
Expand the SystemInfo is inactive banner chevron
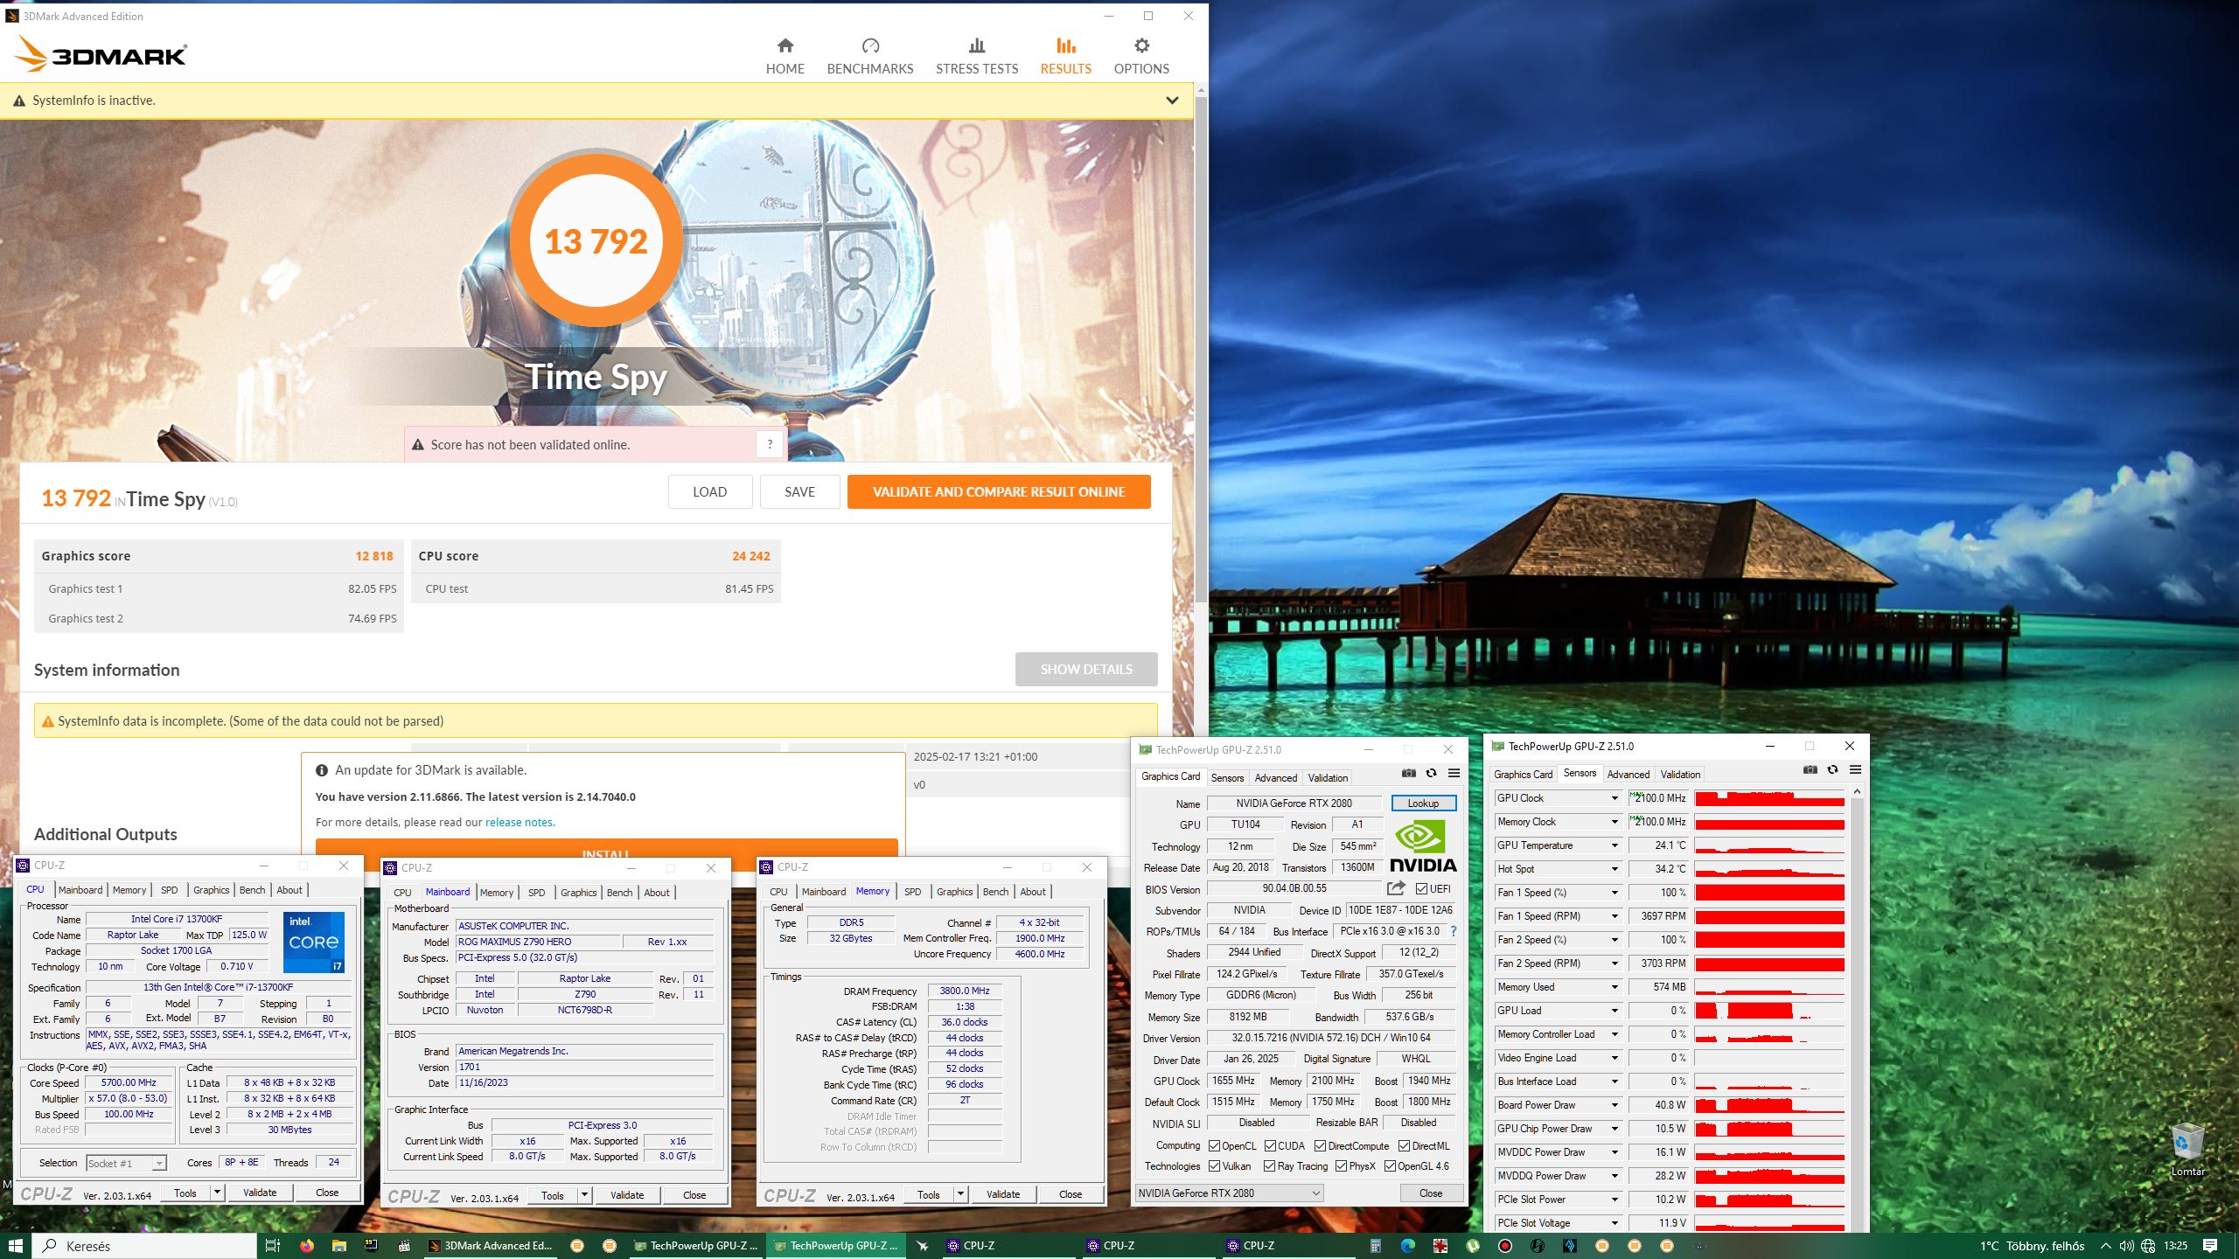pos(1172,101)
